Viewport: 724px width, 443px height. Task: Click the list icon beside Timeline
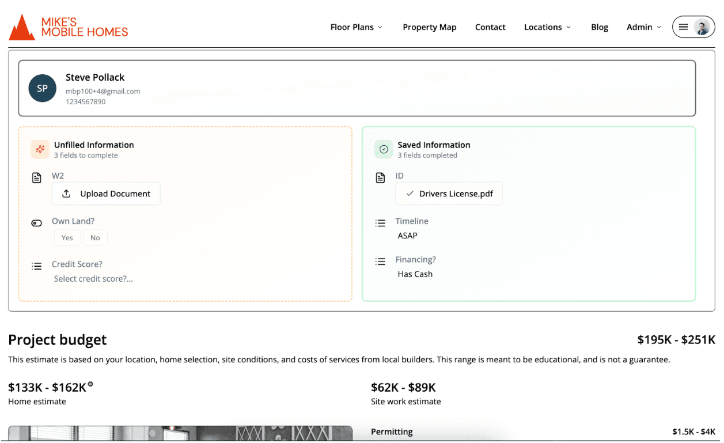tap(380, 223)
